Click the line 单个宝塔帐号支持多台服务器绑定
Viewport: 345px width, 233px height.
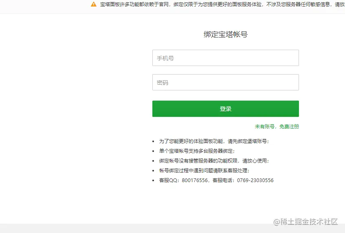[197, 151]
